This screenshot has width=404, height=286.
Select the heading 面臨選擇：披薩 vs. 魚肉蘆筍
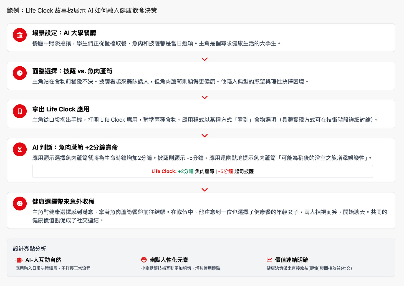[72, 71]
